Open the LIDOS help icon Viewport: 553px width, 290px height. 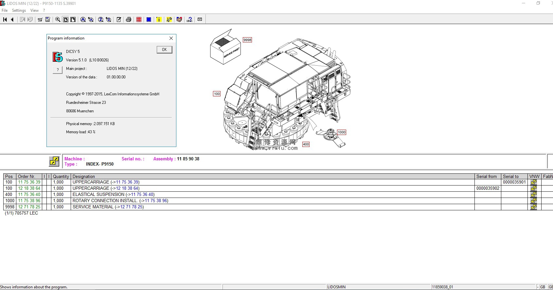pos(189,20)
